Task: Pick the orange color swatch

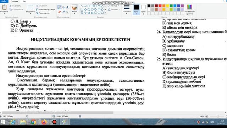Action: click(164, 6)
